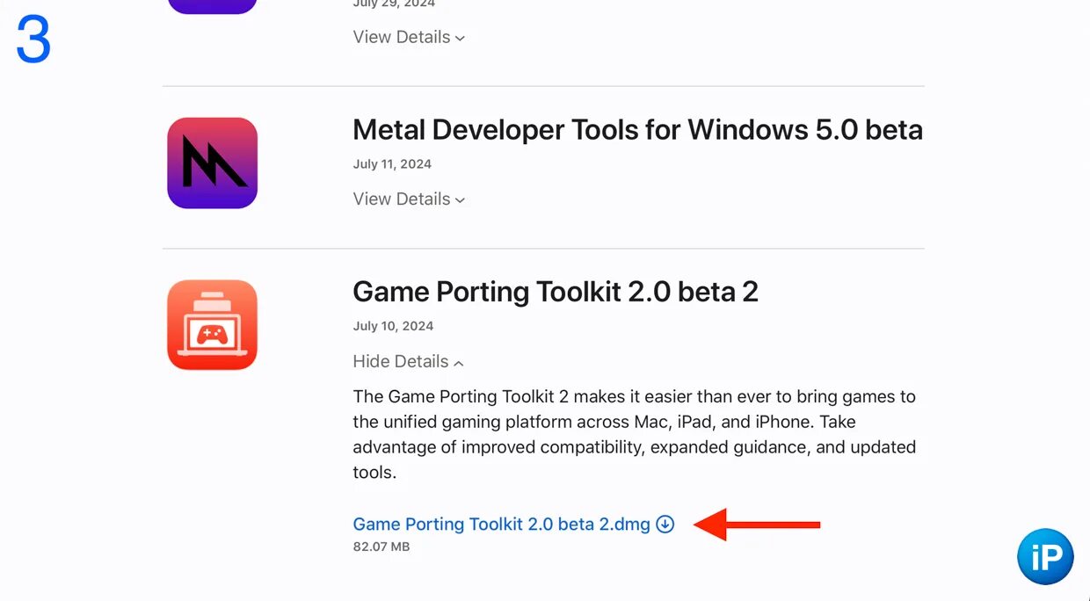Click the Game Porting Toolkit 2.0 beta 2 heading
Viewport: 1090px width, 601px height.
point(555,292)
